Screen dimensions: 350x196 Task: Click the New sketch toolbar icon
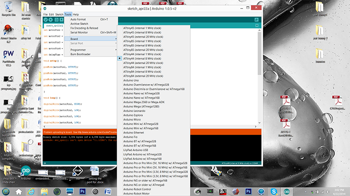click(x=56, y=20)
